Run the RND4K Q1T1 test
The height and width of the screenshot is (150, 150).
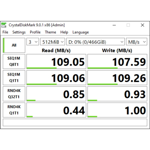coord(14,110)
